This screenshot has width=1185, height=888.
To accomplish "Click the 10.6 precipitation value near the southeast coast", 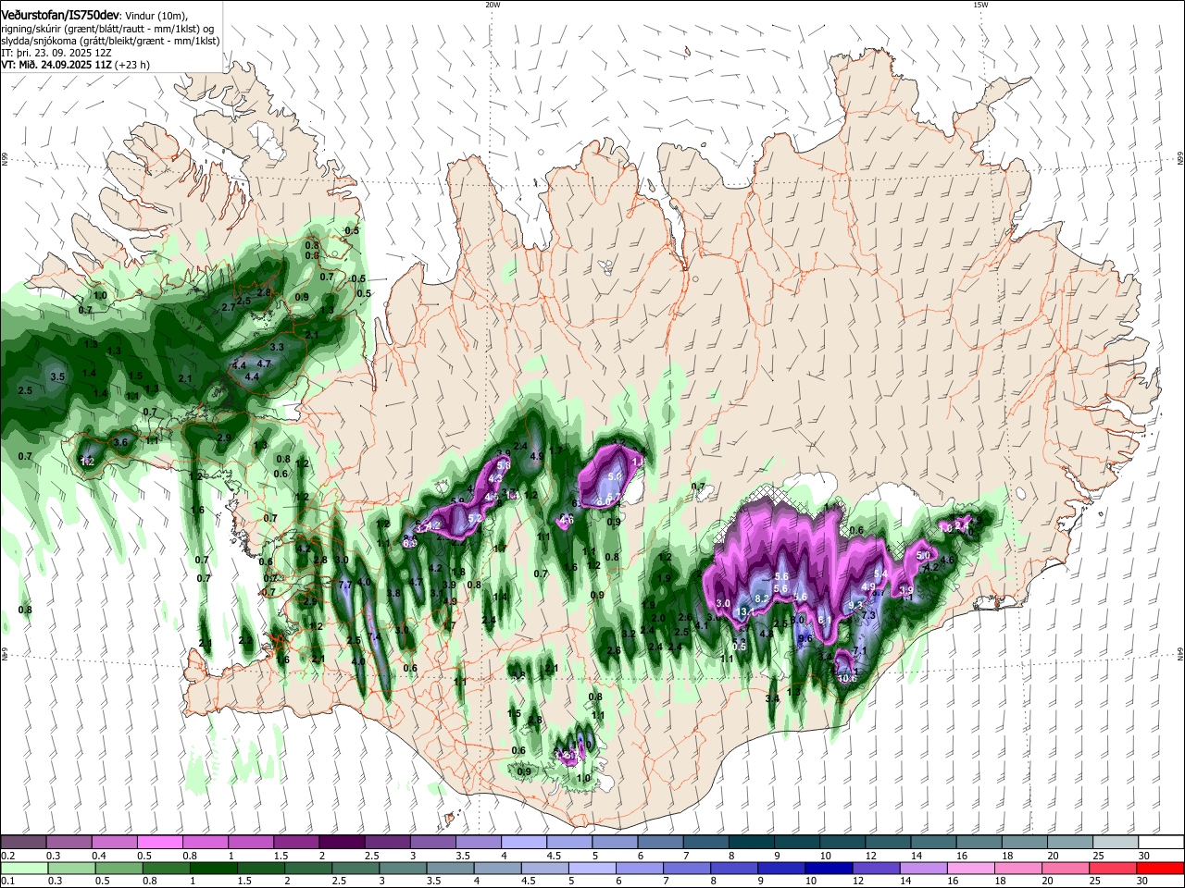I will tap(847, 678).
